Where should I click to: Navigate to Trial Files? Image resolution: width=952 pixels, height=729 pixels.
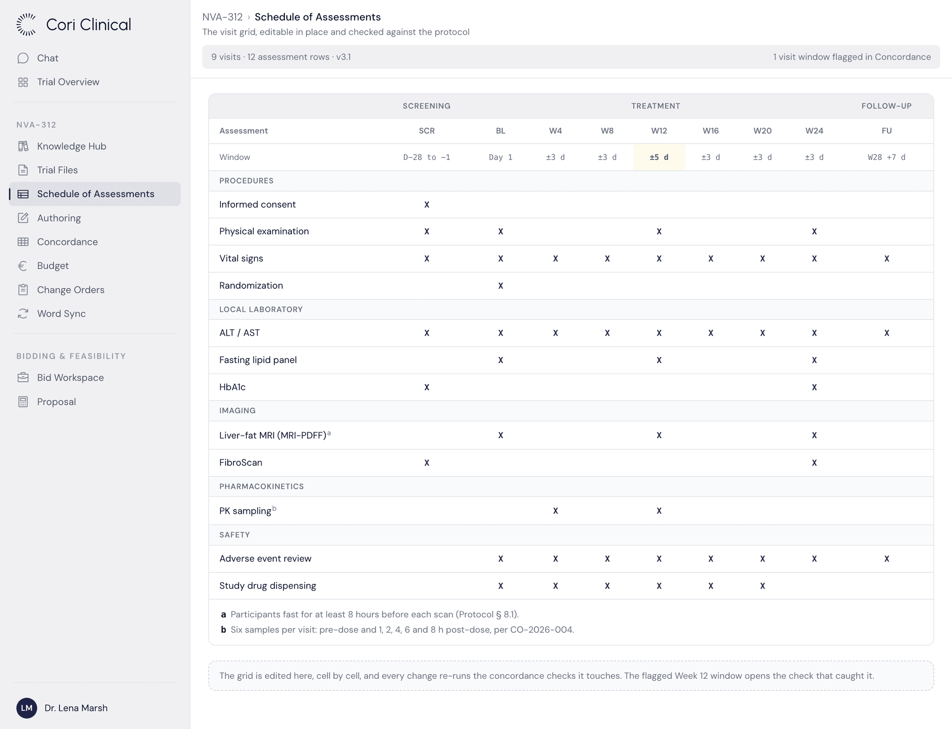(x=95, y=170)
